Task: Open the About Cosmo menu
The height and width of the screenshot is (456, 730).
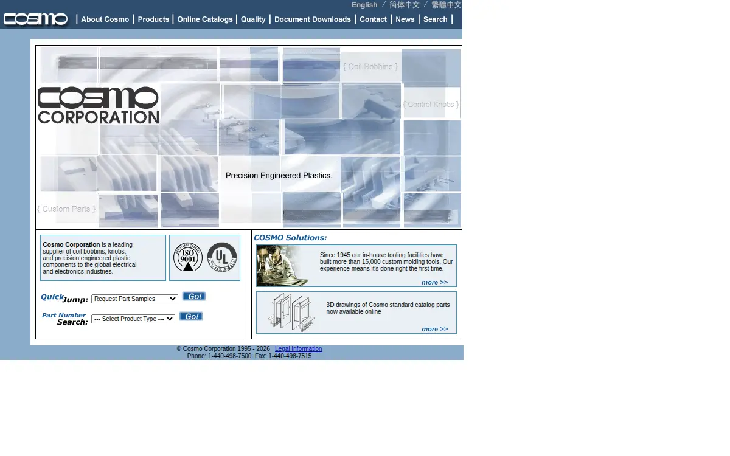Action: pos(105,19)
